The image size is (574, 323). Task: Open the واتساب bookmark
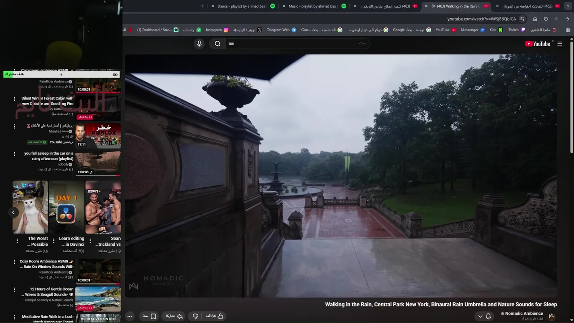pos(192,30)
